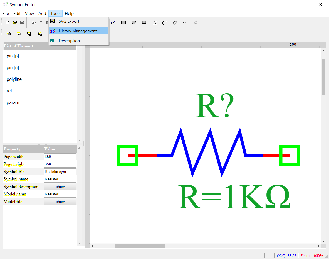This screenshot has height=259, width=329.
Task: Choose Description from Tools menu
Action: click(x=78, y=41)
